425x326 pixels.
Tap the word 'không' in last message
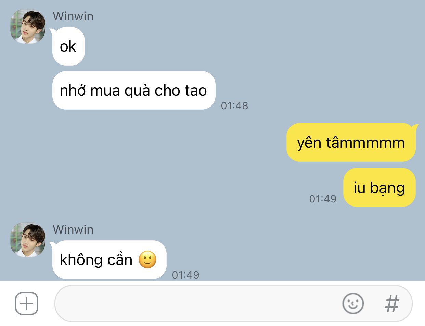81,260
